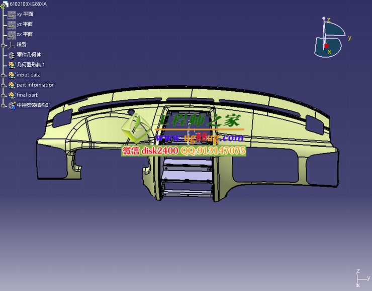The image size is (372, 291).
Task: Select the root part icon for 6102103XG83XA
Action: point(5,5)
